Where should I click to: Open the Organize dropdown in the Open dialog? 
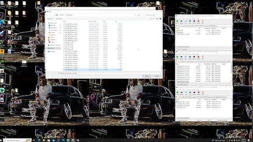(x=50, y=19)
